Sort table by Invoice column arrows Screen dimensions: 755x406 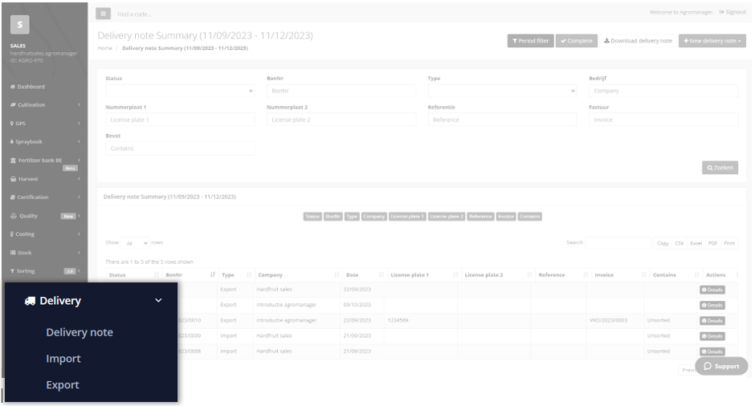click(644, 274)
